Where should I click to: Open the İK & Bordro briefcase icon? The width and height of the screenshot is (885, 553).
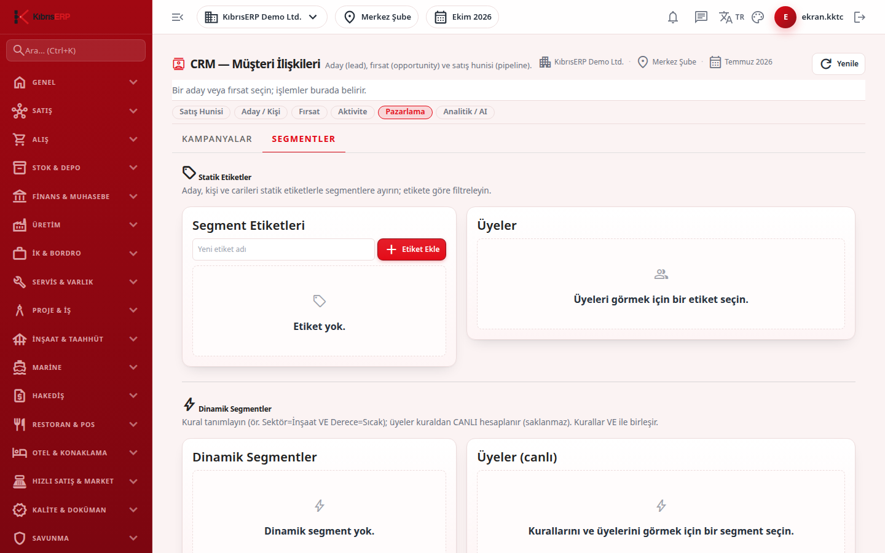click(x=20, y=253)
